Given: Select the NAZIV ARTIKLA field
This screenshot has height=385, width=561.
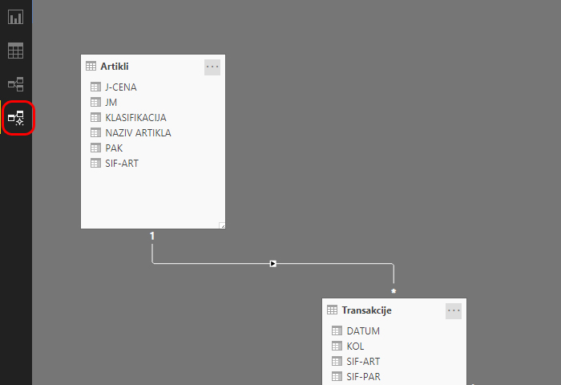Looking at the screenshot, I should point(138,132).
